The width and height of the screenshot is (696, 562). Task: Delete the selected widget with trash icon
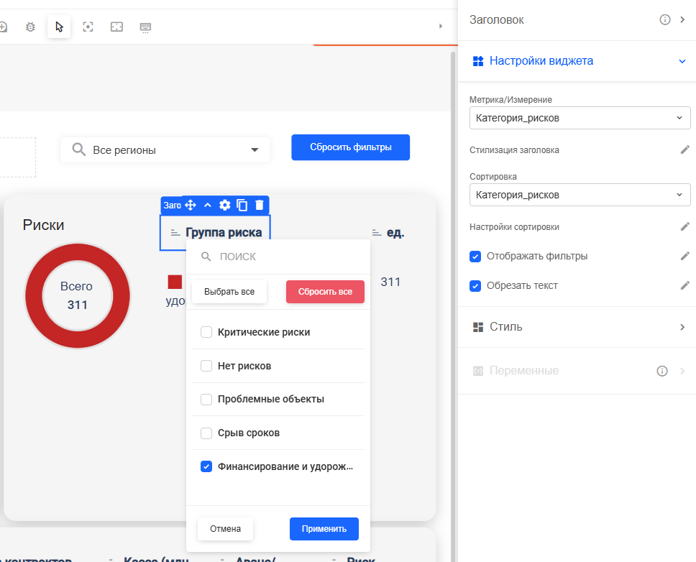[260, 206]
